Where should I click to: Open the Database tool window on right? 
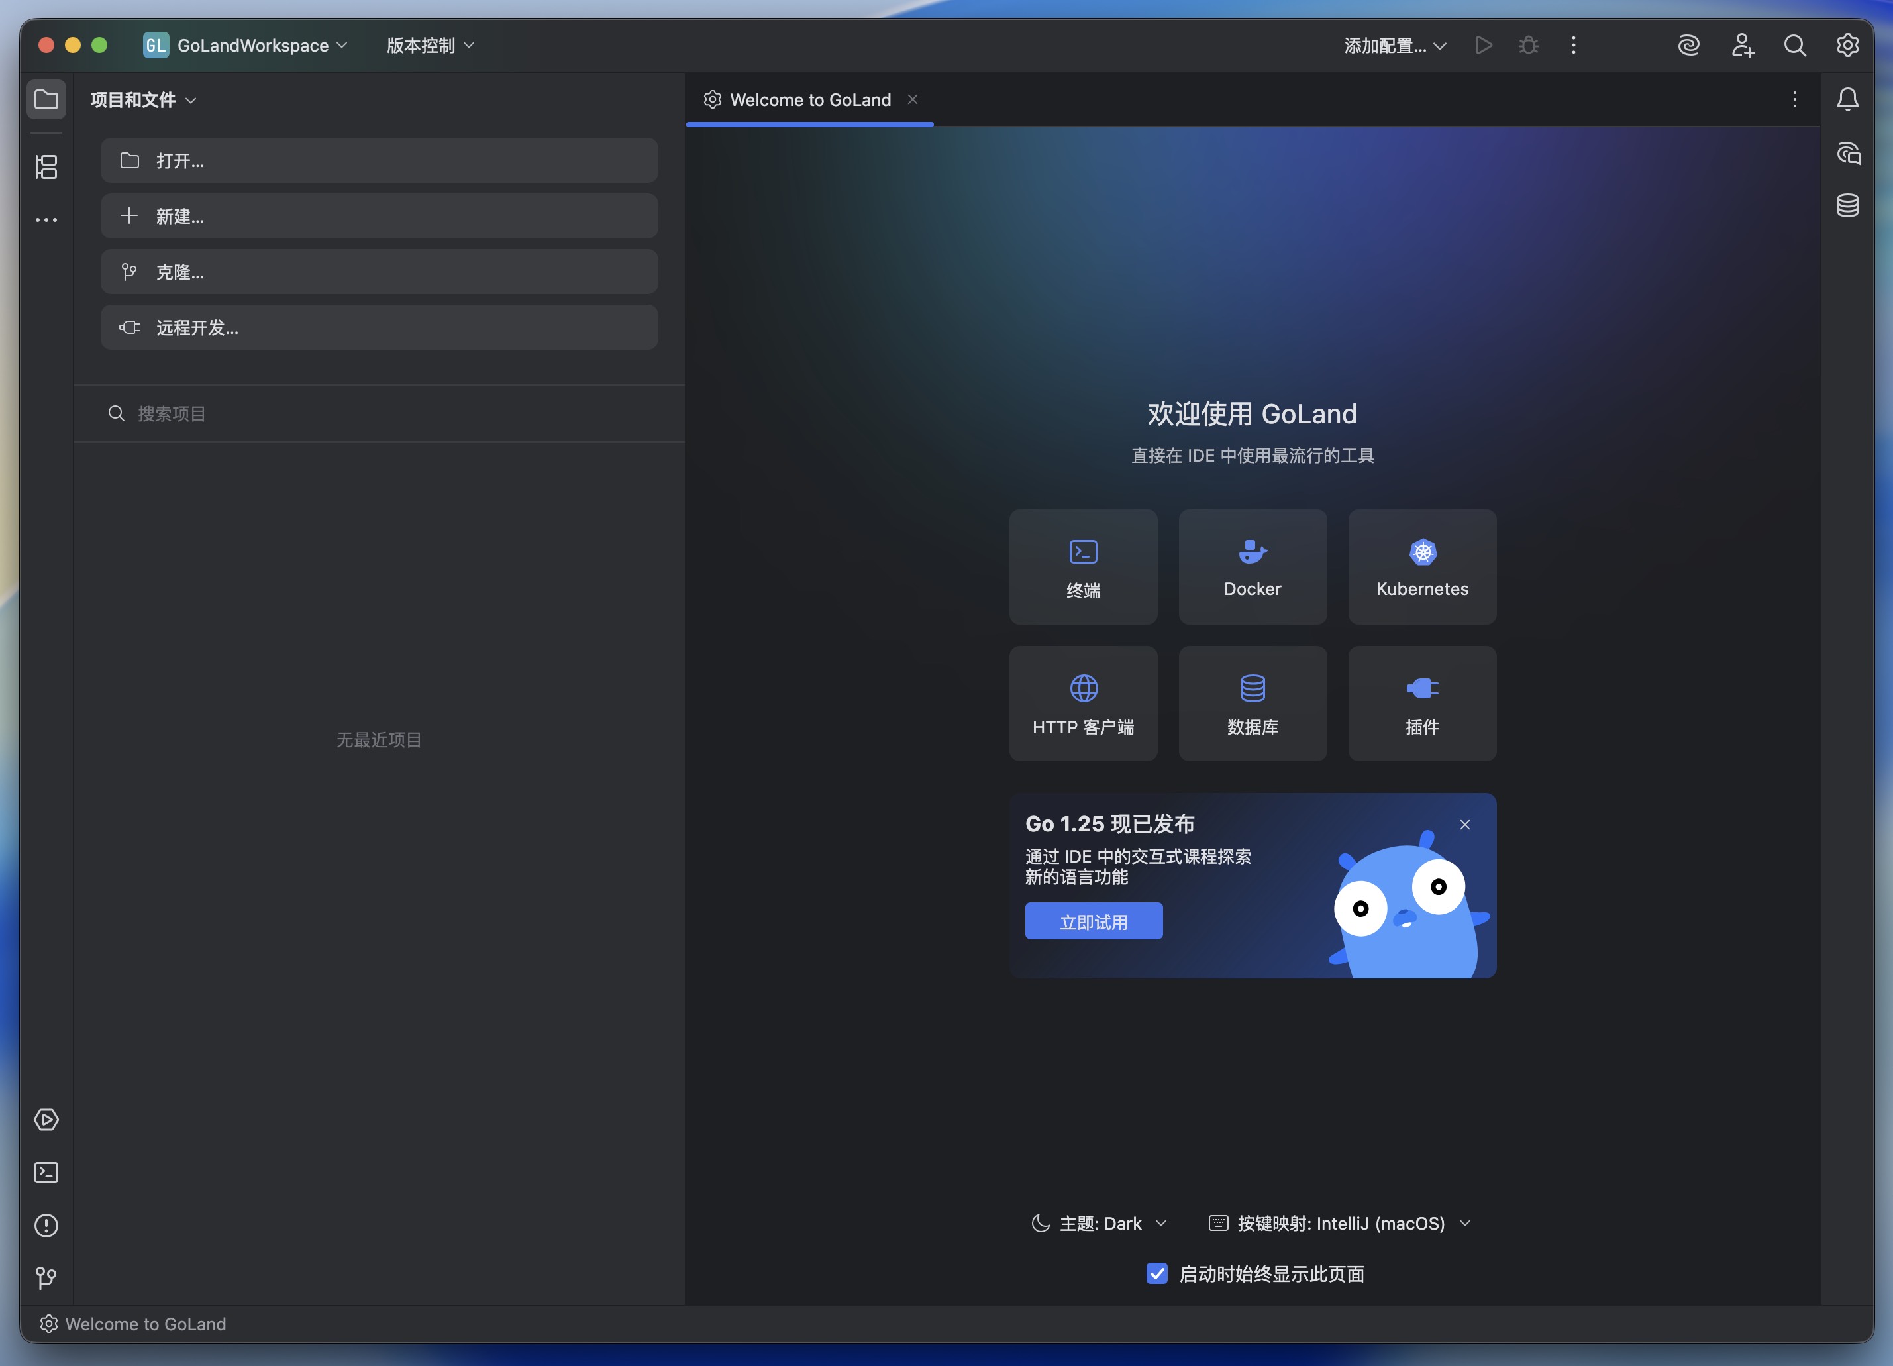point(1847,205)
